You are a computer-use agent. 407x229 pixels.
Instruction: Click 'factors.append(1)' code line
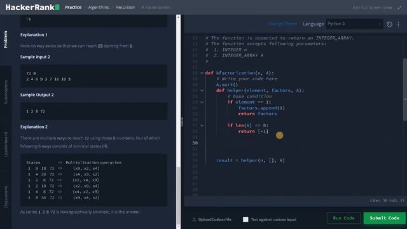(261, 108)
